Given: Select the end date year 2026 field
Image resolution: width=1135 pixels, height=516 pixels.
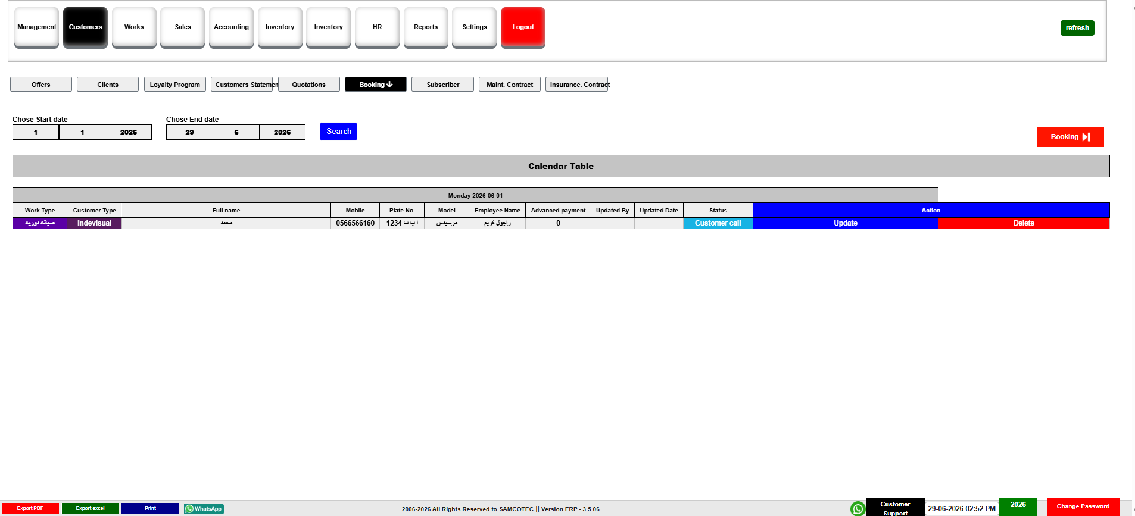Looking at the screenshot, I should click(x=282, y=132).
